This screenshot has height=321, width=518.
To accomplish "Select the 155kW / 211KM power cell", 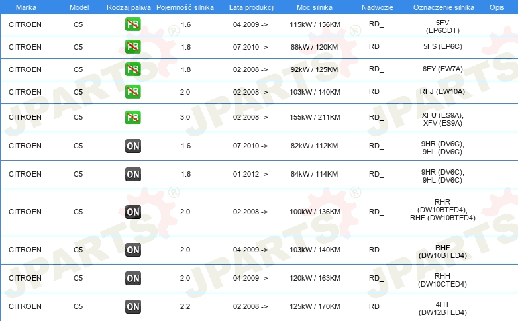I will [x=315, y=117].
